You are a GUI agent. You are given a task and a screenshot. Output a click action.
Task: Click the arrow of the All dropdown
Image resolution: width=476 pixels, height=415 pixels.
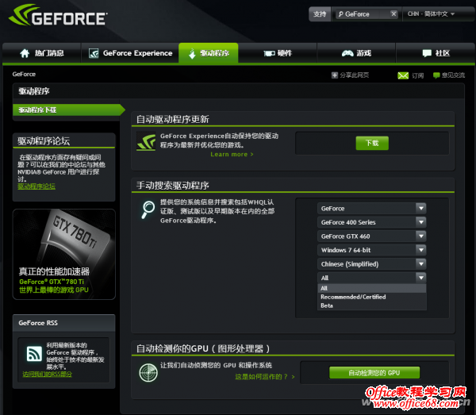(420, 278)
